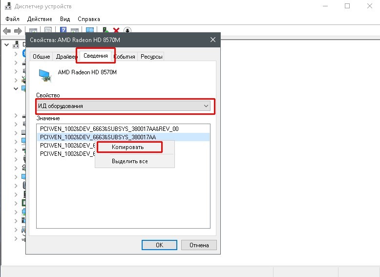
Task: Scan for hardware changes using the monitor icon
Action: 90,30
